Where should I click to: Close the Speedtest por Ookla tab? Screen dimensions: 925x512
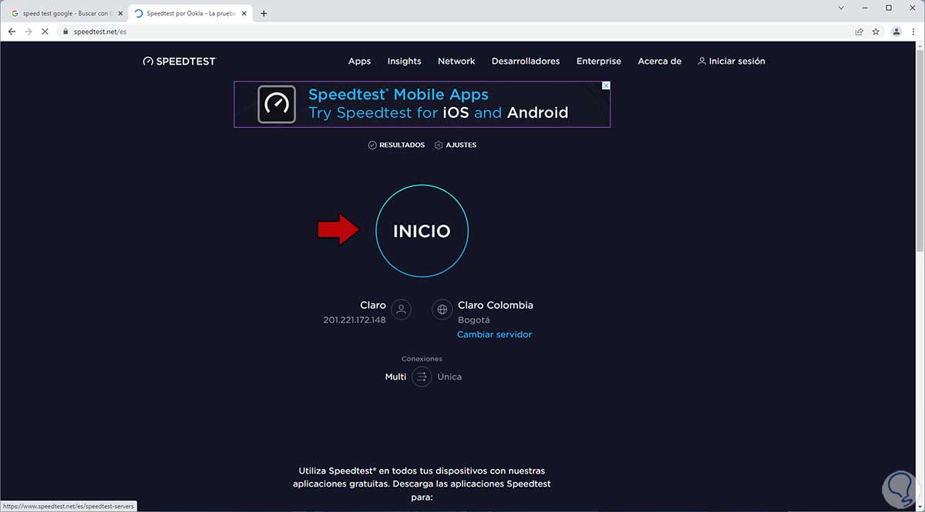[x=244, y=13]
